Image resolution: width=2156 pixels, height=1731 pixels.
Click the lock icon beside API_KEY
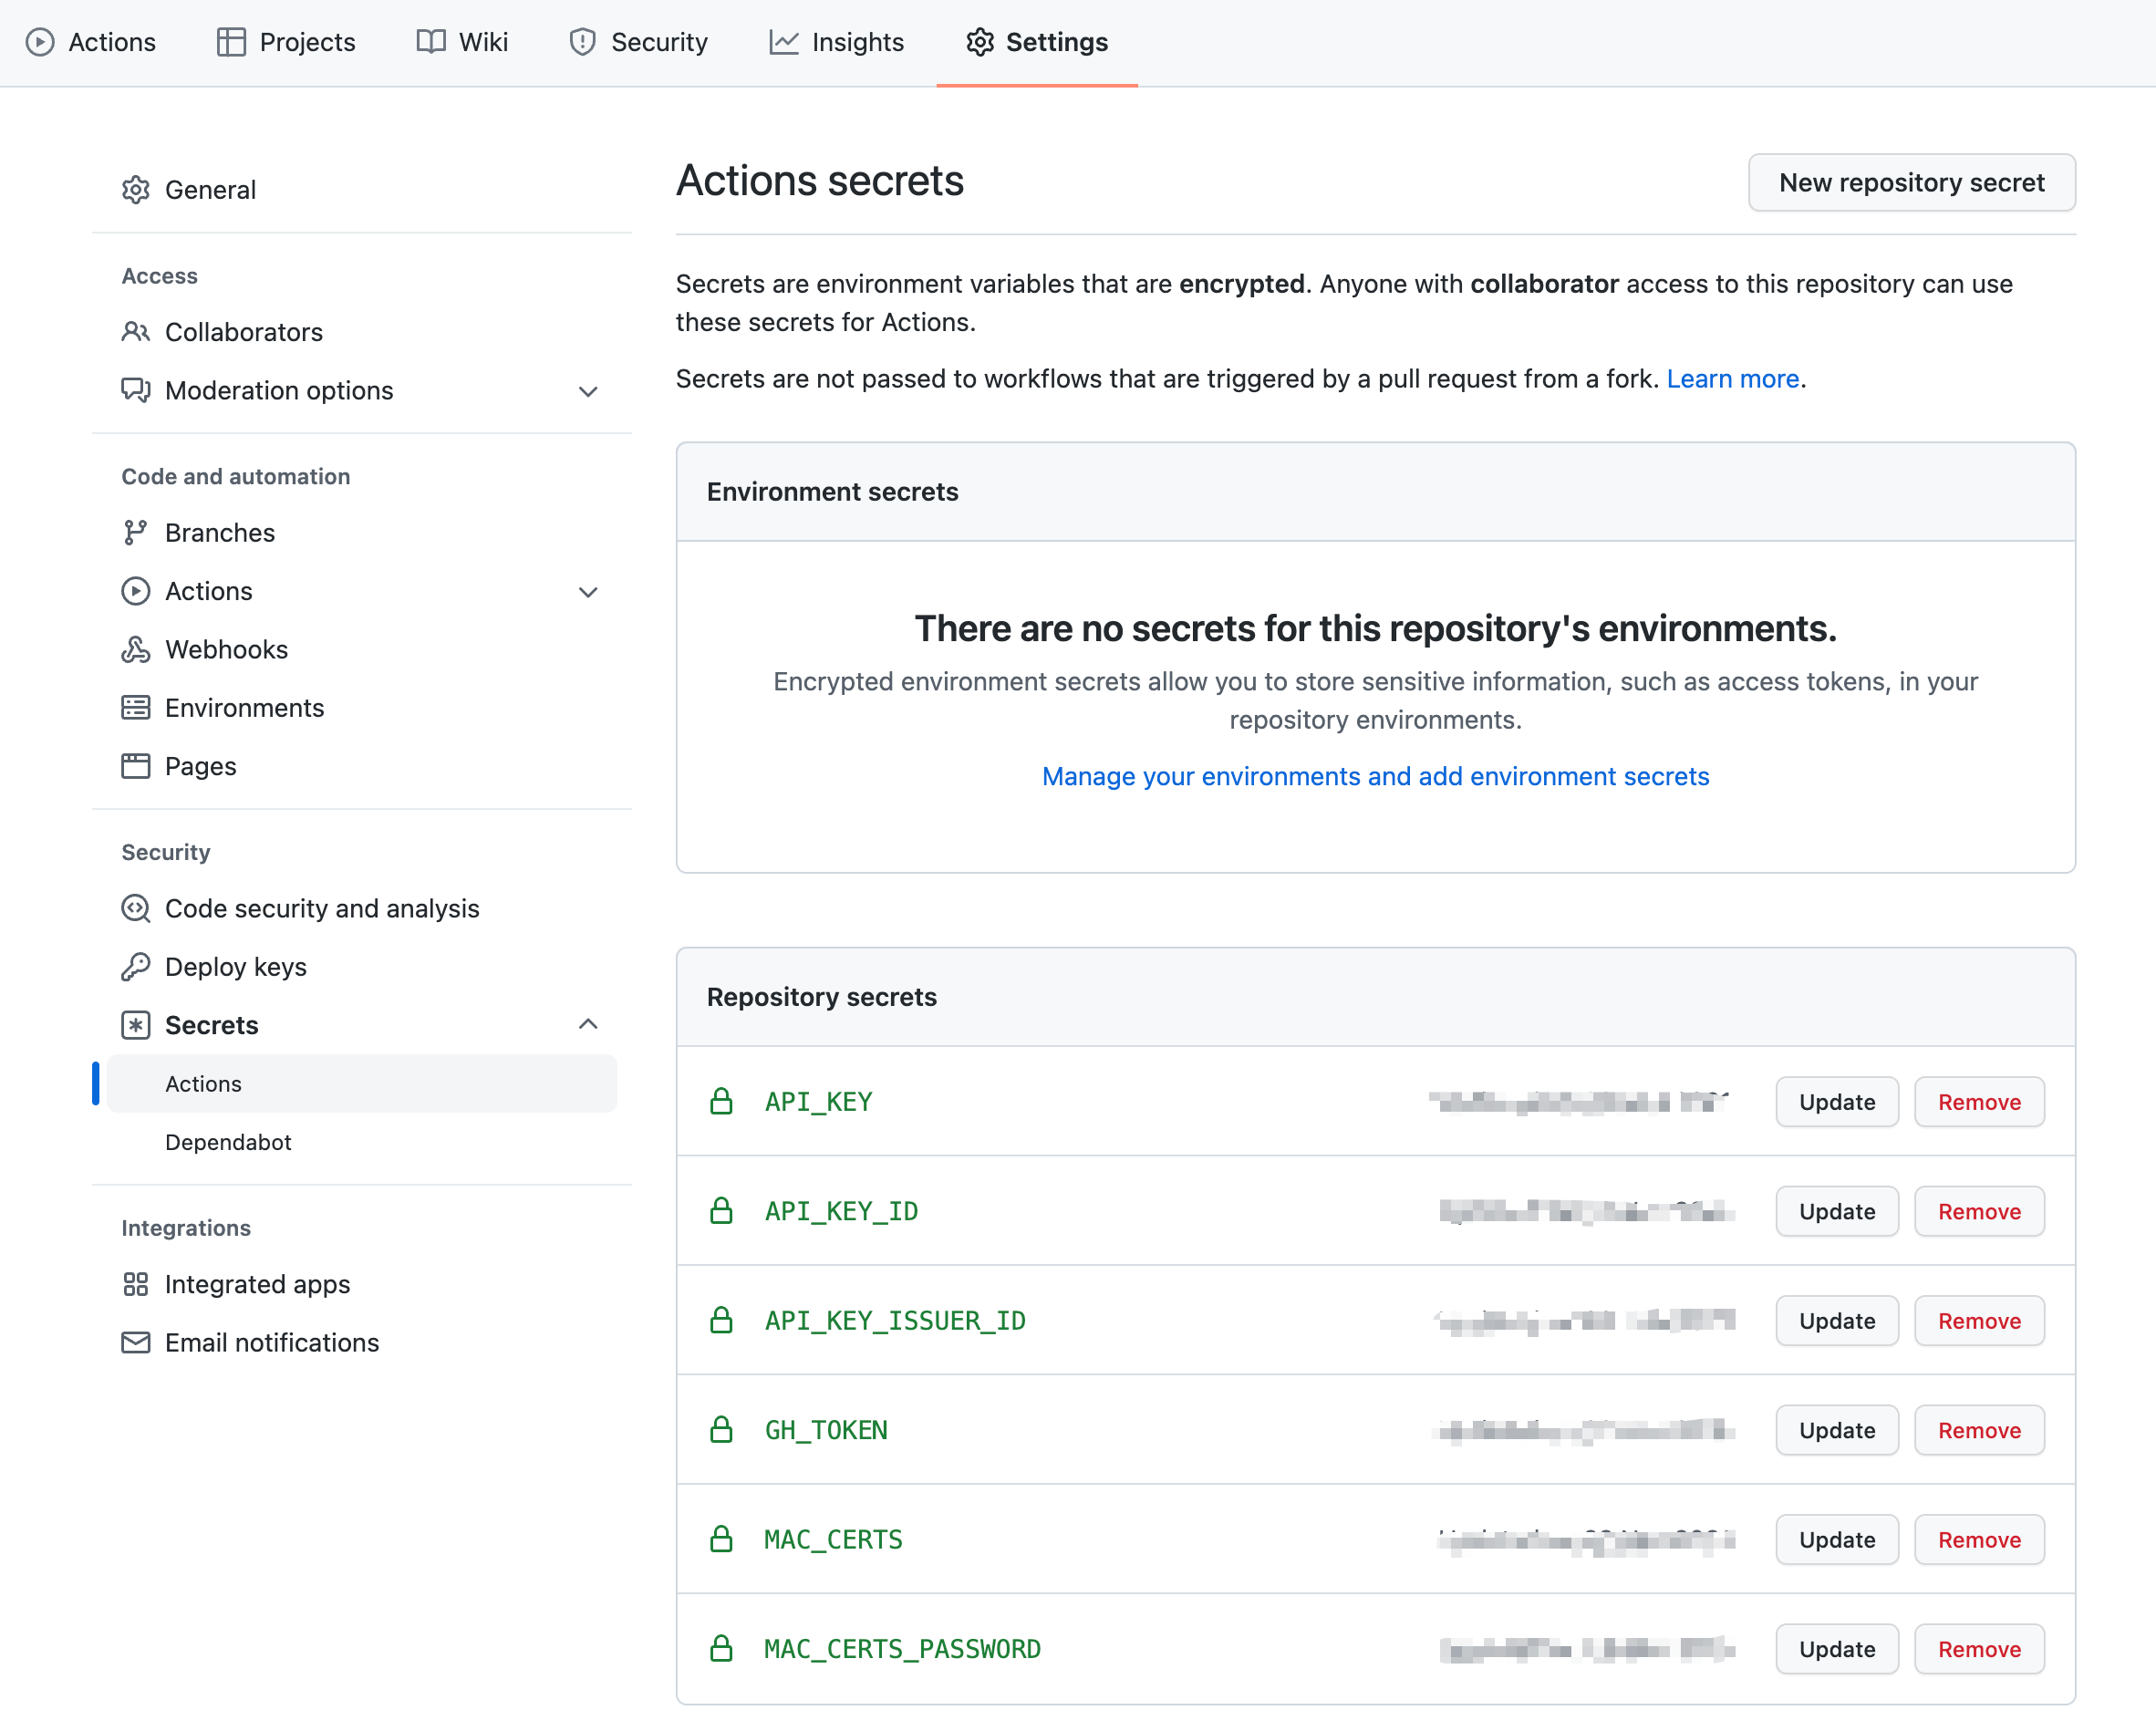(x=721, y=1101)
